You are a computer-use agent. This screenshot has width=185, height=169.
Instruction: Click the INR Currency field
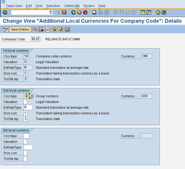coord(147,56)
